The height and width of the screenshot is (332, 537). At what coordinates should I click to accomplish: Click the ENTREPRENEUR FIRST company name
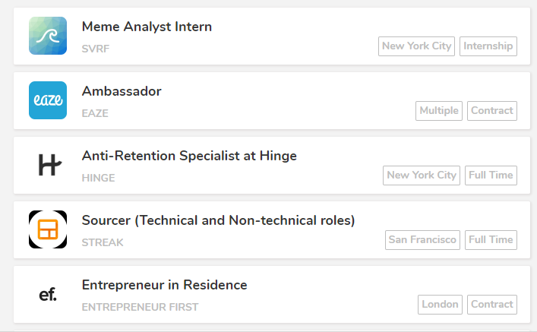coord(140,307)
